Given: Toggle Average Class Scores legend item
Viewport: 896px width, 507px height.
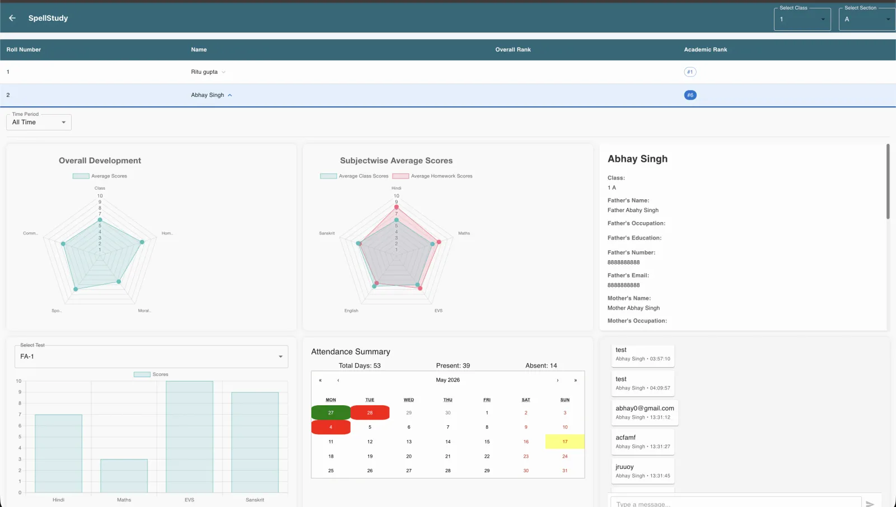Looking at the screenshot, I should click(354, 176).
